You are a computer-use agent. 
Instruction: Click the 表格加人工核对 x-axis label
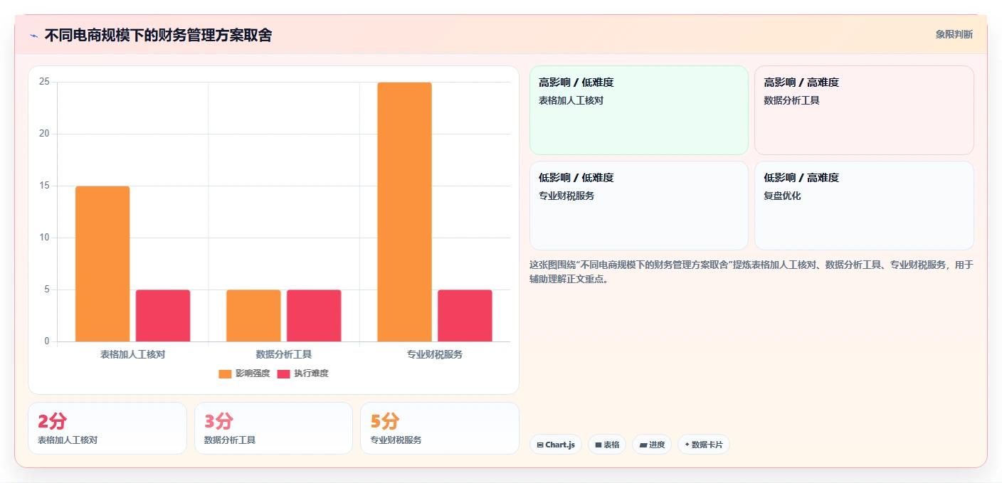pos(133,354)
